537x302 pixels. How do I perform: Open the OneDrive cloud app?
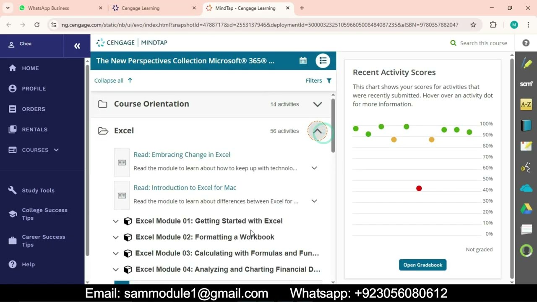(526, 188)
